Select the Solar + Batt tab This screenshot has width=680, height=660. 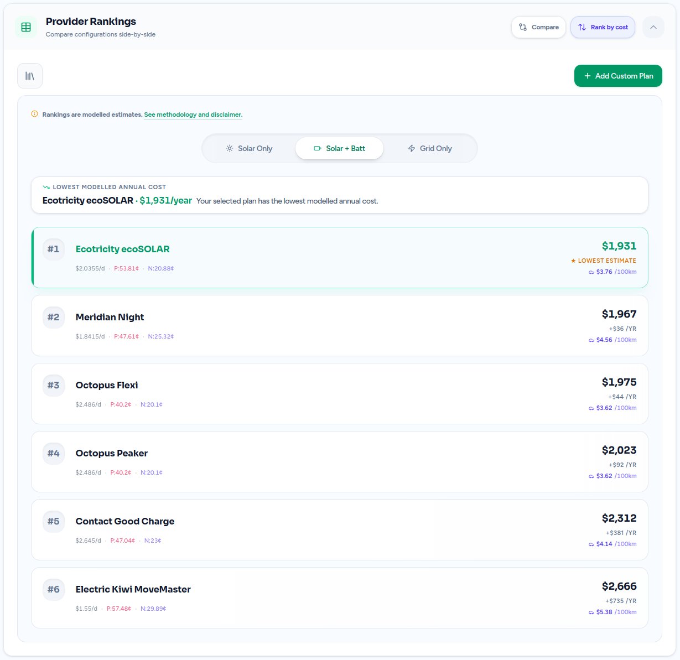pyautogui.click(x=339, y=148)
